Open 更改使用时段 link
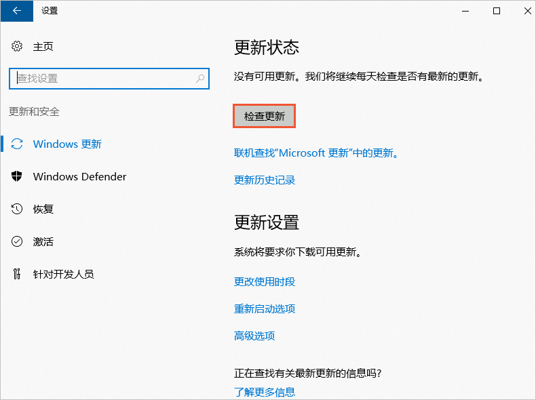The height and width of the screenshot is (400, 536). click(265, 282)
